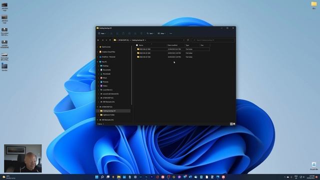Image resolution: width=320 pixels, height=180 pixels.
Task: Collapse the lower LR BACKUP drive node
Action: point(97,106)
